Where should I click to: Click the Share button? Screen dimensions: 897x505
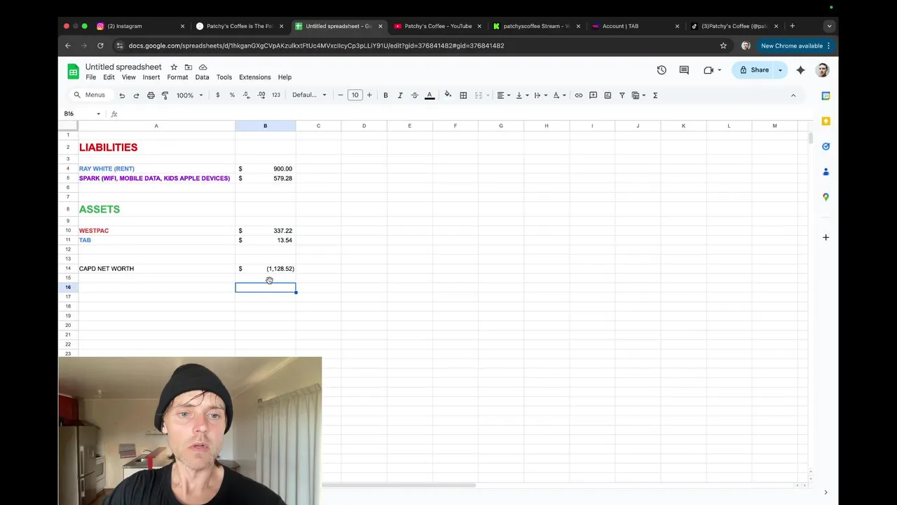(754, 70)
